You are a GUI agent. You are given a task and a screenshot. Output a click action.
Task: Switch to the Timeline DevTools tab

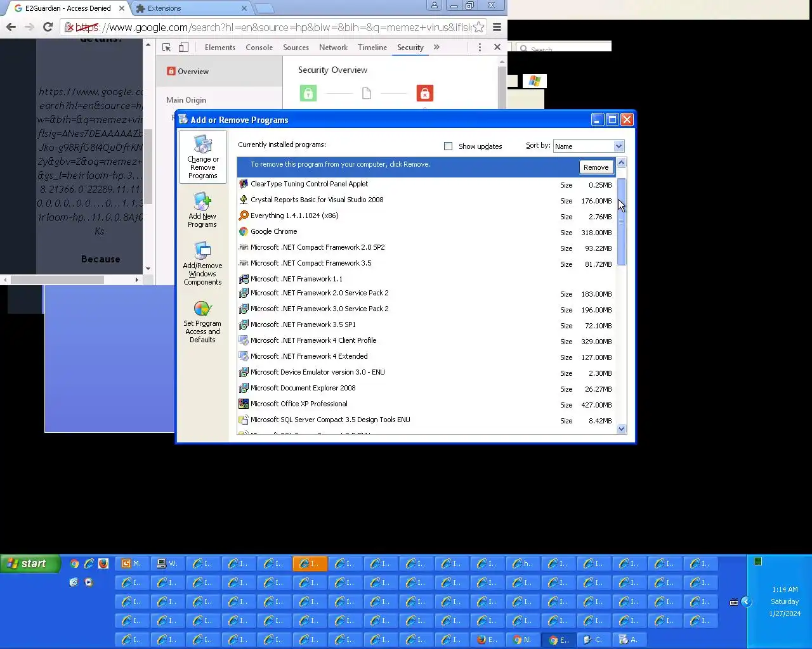point(372,48)
